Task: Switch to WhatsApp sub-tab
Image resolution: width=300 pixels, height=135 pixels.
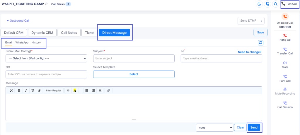Action: (x=22, y=42)
